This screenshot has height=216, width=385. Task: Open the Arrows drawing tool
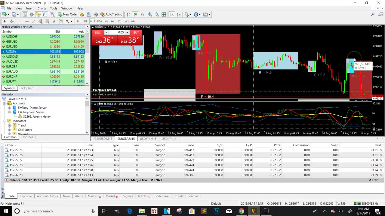coord(68,21)
